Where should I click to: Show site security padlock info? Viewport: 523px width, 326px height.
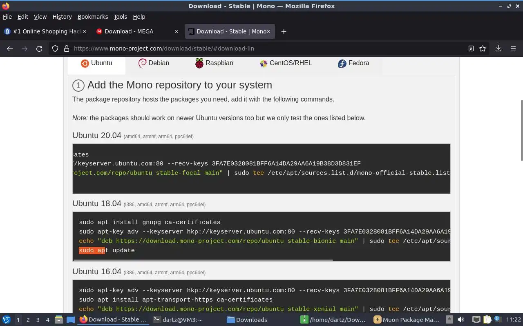pyautogui.click(x=66, y=48)
